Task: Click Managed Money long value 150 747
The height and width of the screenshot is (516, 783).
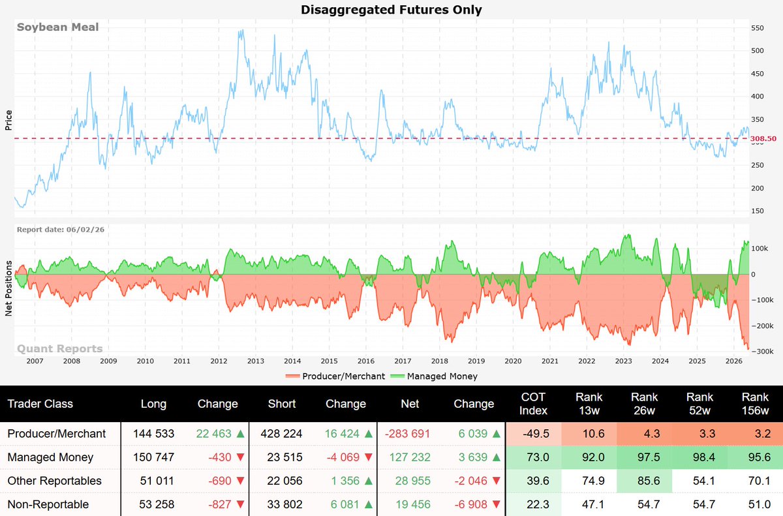Action: tap(153, 457)
